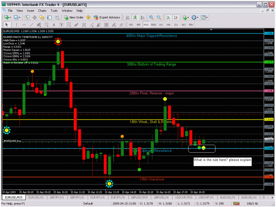Toggle the Expert Advisors button
276x207 pixels.
coord(107,17)
